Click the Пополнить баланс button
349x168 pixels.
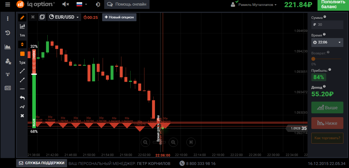click(x=333, y=5)
